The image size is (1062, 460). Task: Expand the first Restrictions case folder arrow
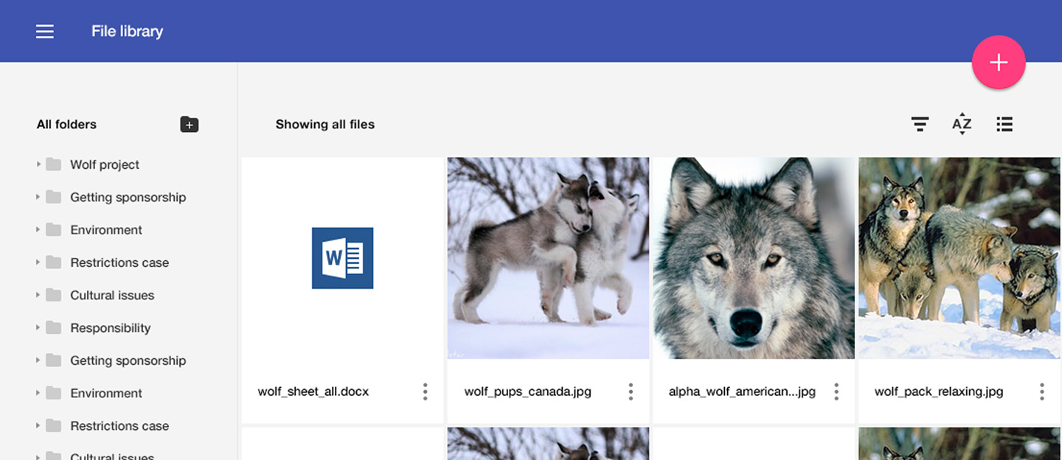(x=38, y=262)
